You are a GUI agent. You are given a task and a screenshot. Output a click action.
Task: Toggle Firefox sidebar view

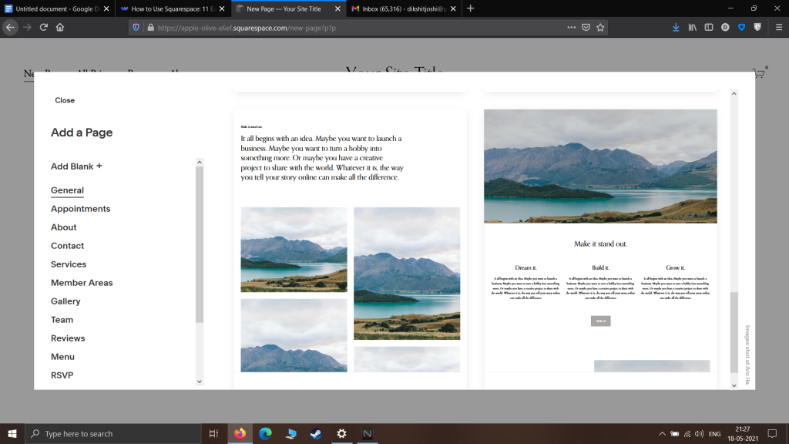click(x=709, y=28)
